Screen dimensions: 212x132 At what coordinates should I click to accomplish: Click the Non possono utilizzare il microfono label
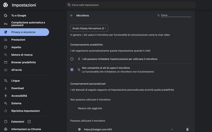90,100
